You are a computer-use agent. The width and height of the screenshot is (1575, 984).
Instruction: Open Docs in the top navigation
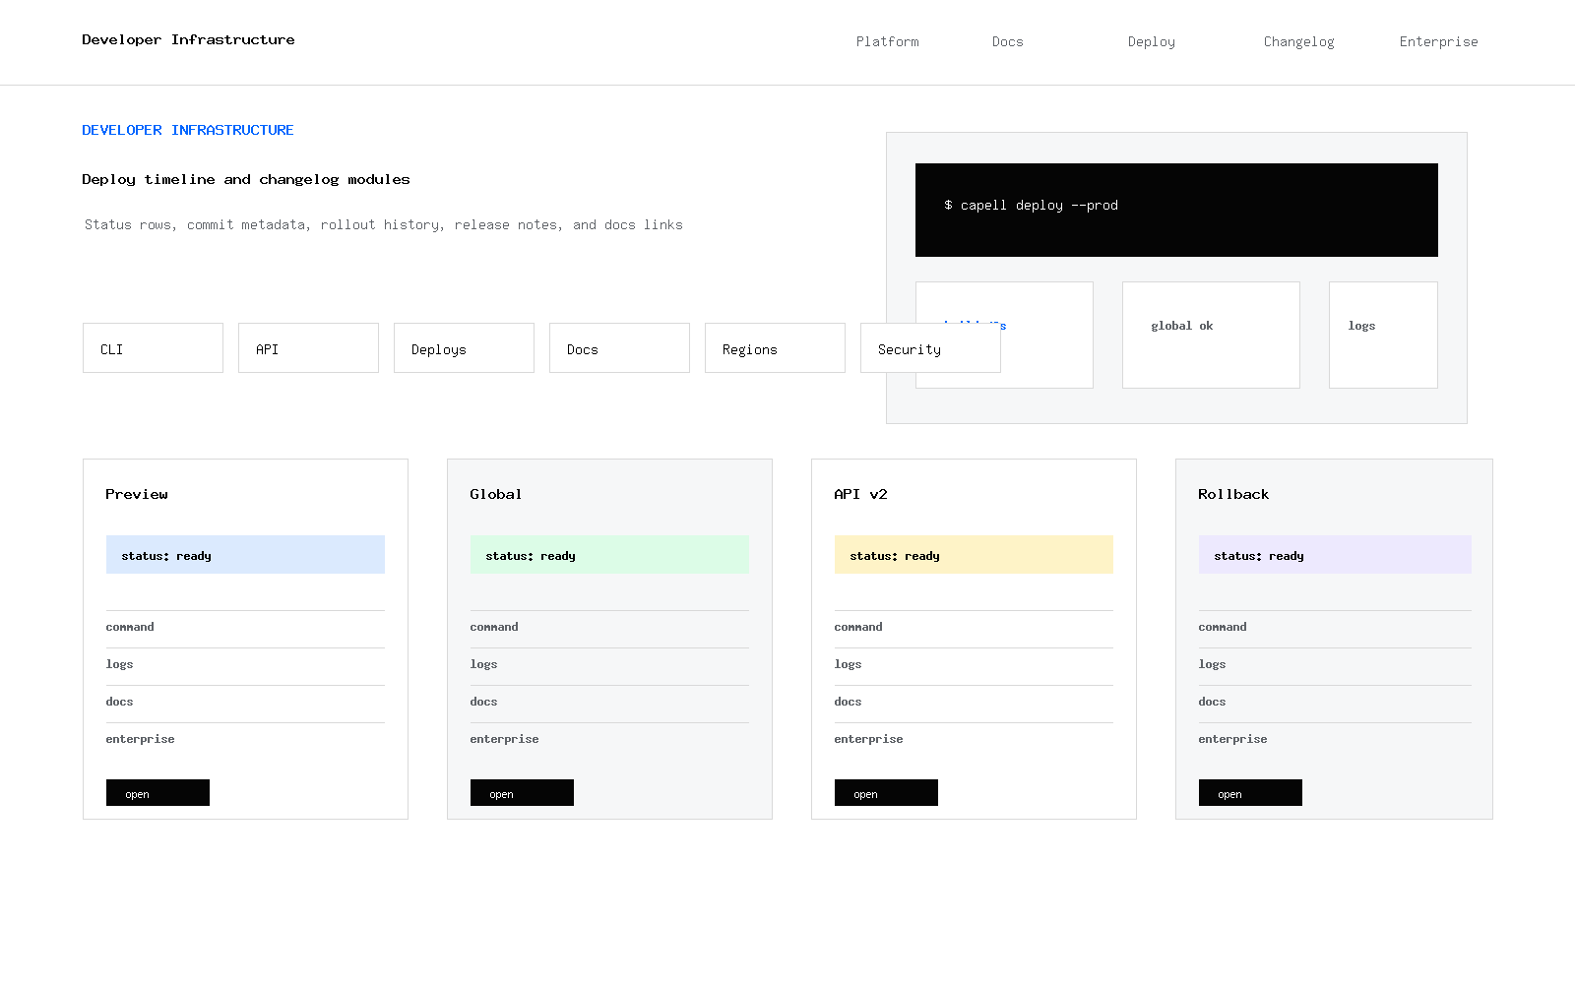(x=1007, y=41)
